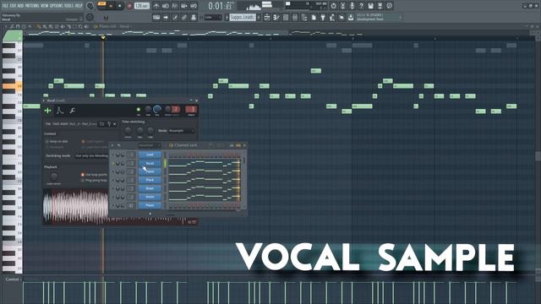Screen dimensions: 541x304
Task: Select the Violin channel button
Action: pyautogui.click(x=150, y=197)
